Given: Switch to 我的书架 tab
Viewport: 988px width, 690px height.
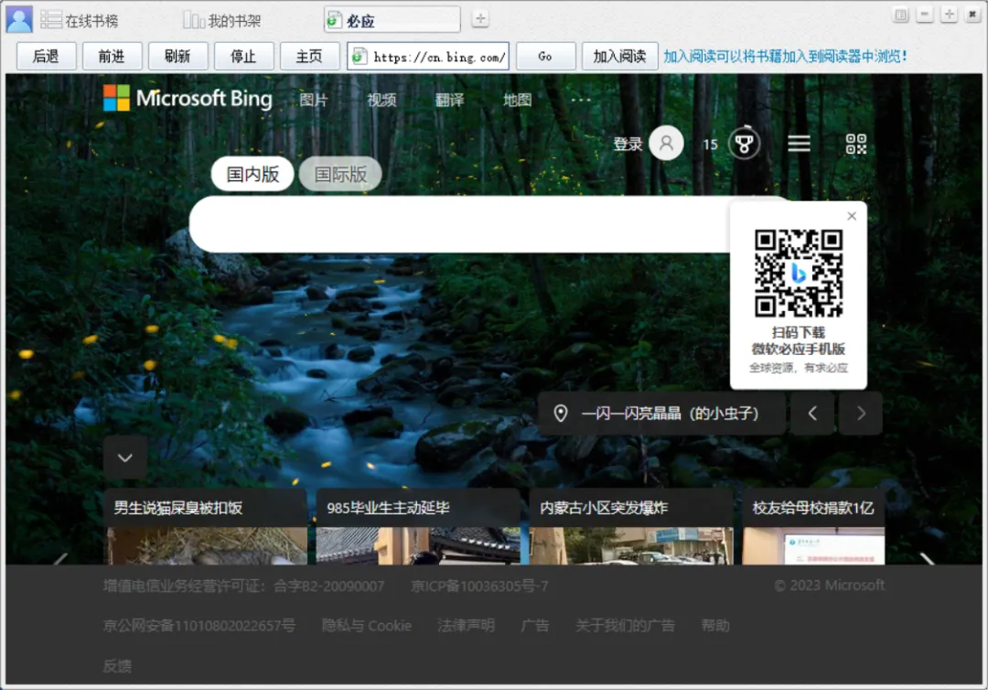Looking at the screenshot, I should pos(221,21).
